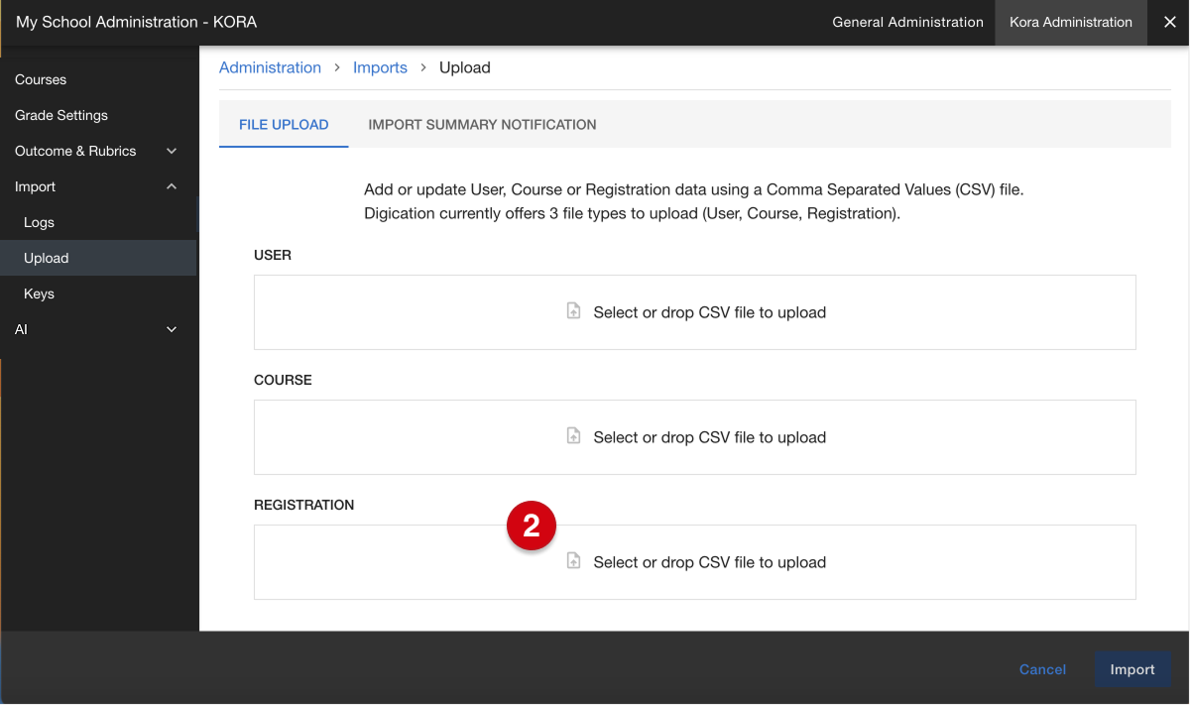Click the Upload breadcrumb text
Image resolution: width=1190 pixels, height=705 pixels.
465,67
